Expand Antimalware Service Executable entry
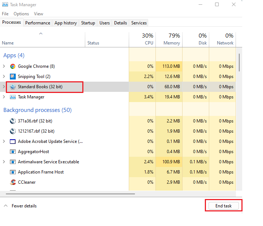Screen dimensions: 263x226 click(x=4, y=162)
